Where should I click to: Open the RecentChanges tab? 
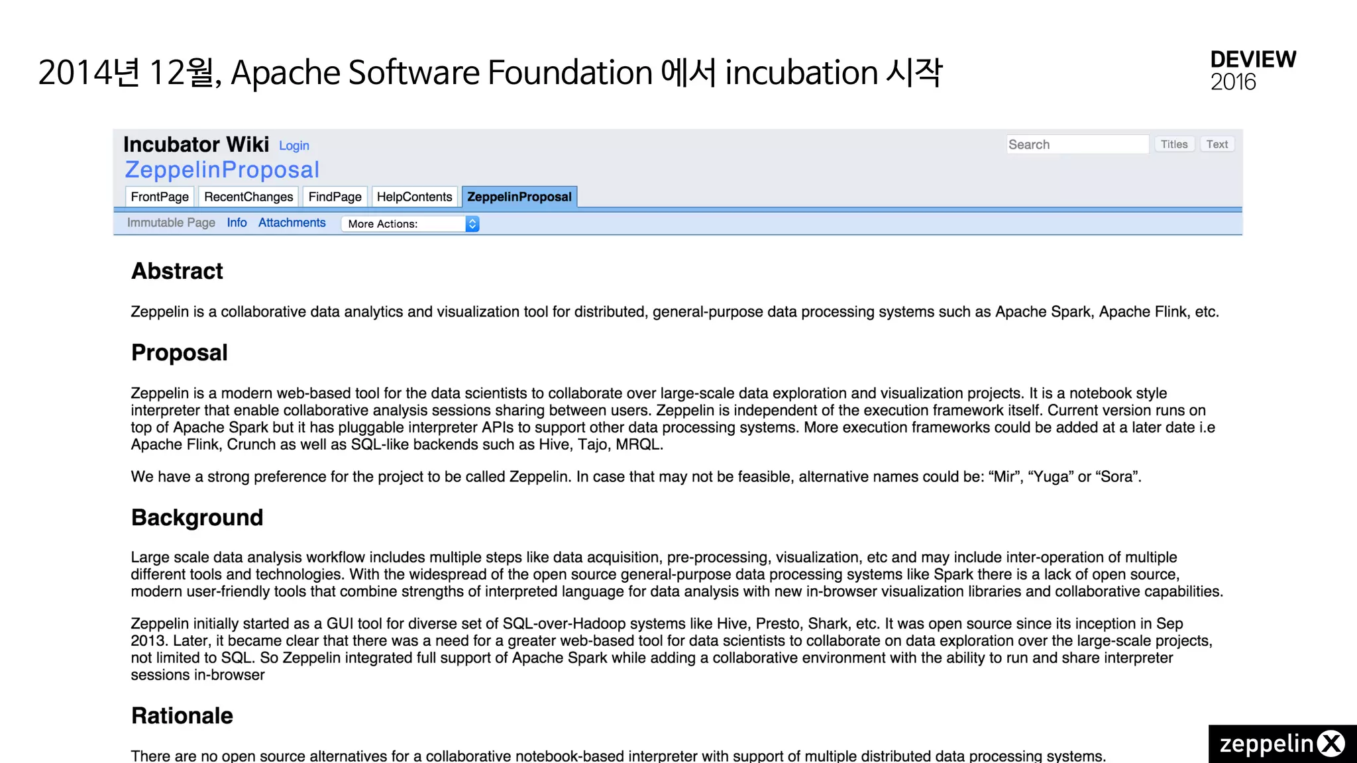pyautogui.click(x=248, y=197)
